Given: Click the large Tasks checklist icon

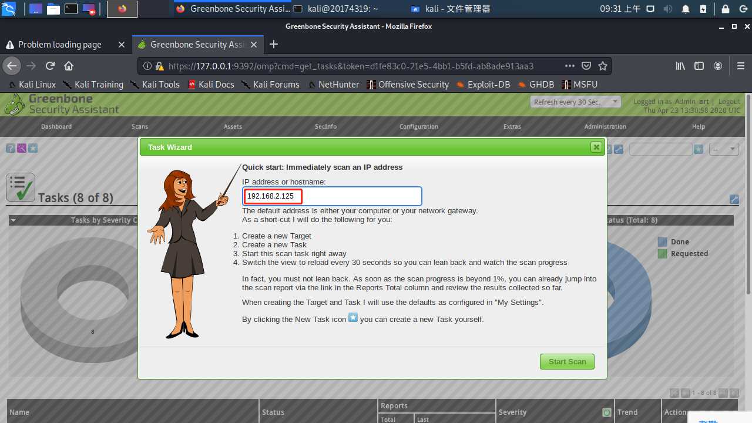Looking at the screenshot, I should coord(21,187).
